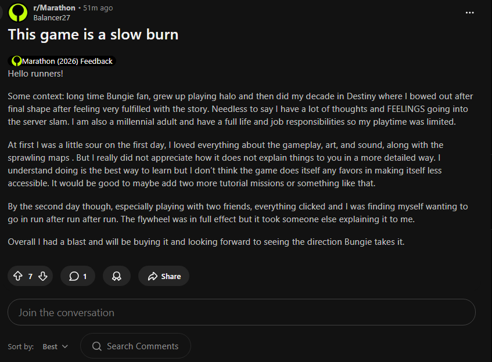
Task: Downvote the slow burn post
Action: [42, 276]
